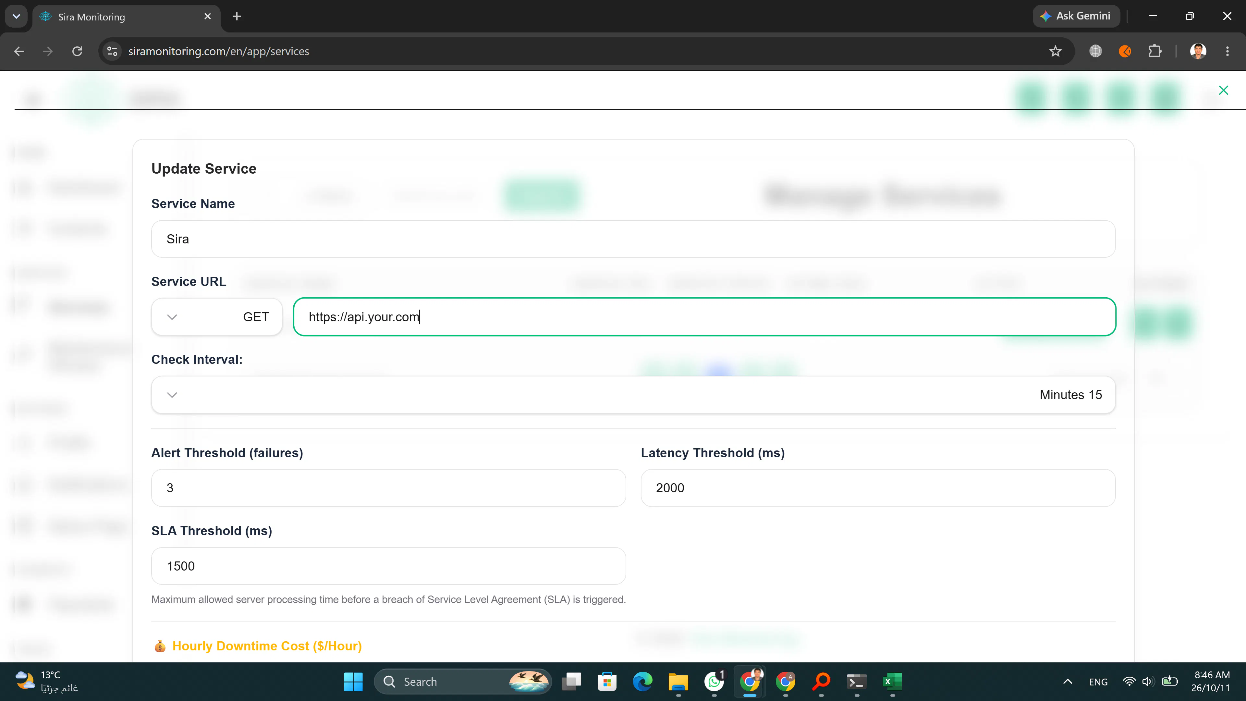
Task: Click the SLA Threshold field showing 1500
Action: point(388,566)
